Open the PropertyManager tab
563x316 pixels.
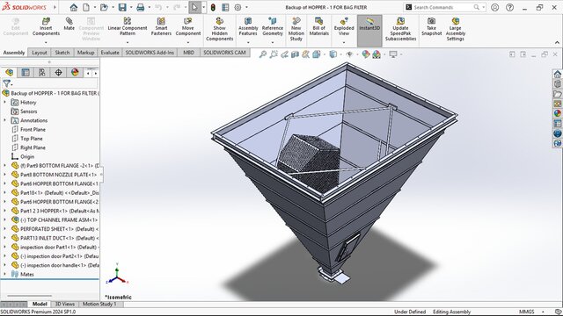[26, 72]
